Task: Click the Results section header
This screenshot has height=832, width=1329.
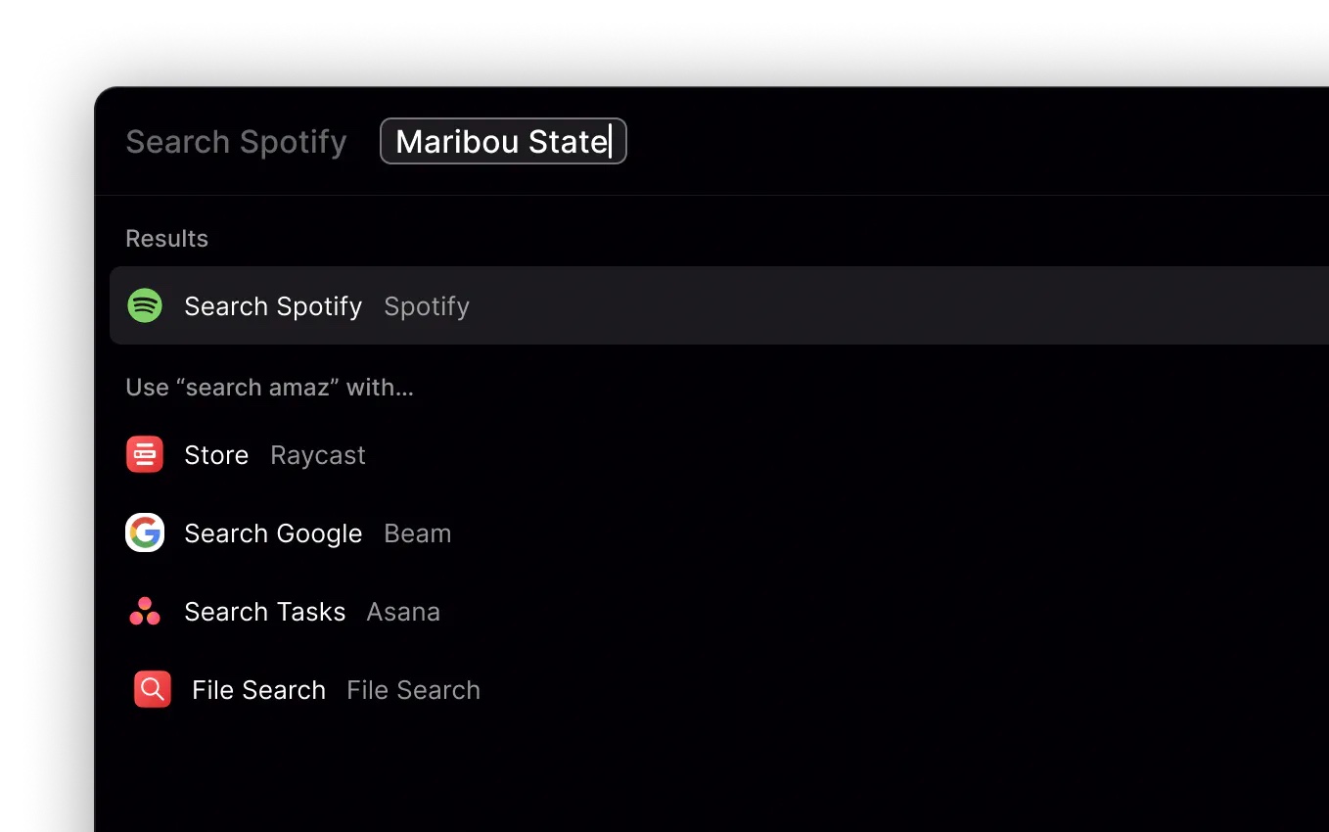Action: (167, 239)
